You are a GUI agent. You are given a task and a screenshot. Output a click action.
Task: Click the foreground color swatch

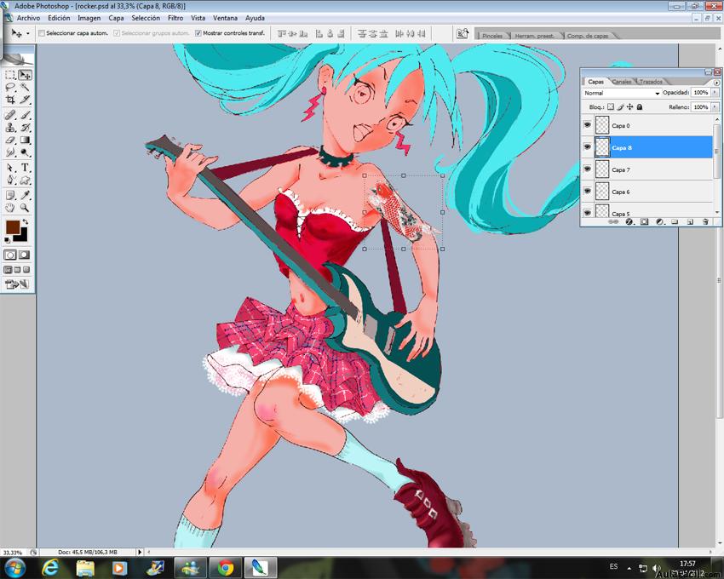click(13, 227)
